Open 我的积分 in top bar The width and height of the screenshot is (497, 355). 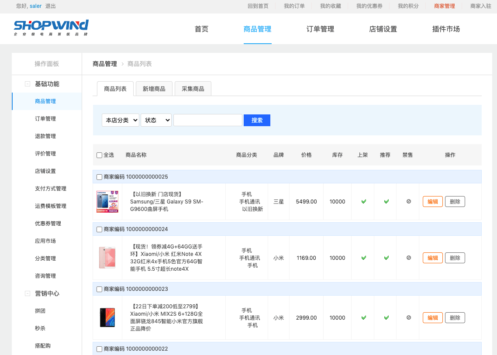coord(408,6)
